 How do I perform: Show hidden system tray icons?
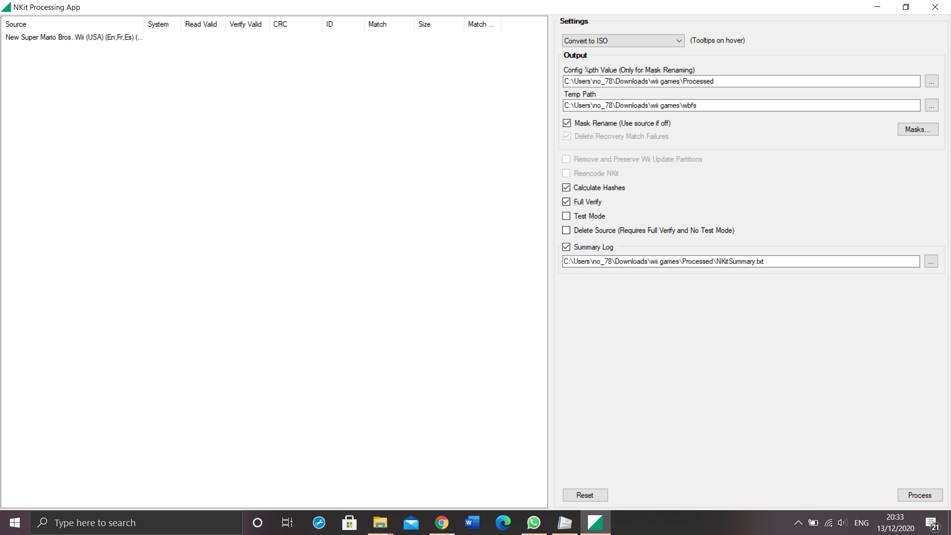click(798, 523)
